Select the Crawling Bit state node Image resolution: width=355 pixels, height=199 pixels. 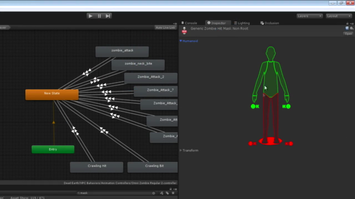[153, 167]
